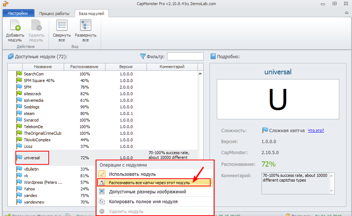Screen dimensions: 352x216
Task: Collapse the ribbon with the top-right chevron
Action: point(347,13)
